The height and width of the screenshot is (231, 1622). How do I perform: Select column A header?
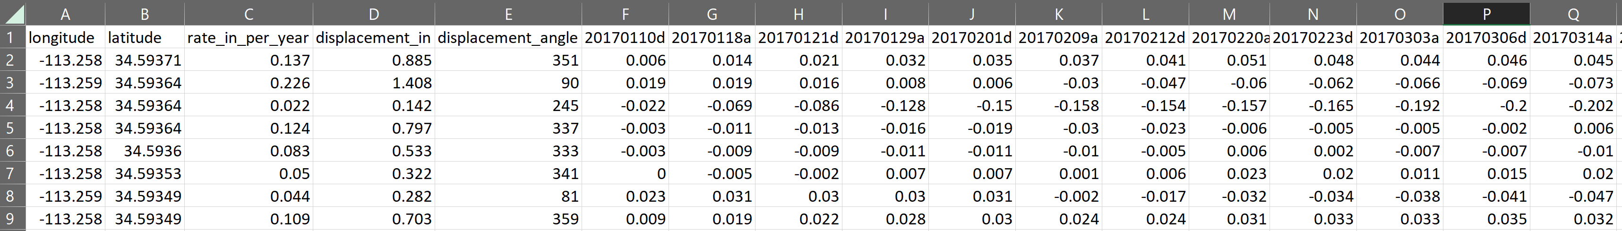[66, 14]
